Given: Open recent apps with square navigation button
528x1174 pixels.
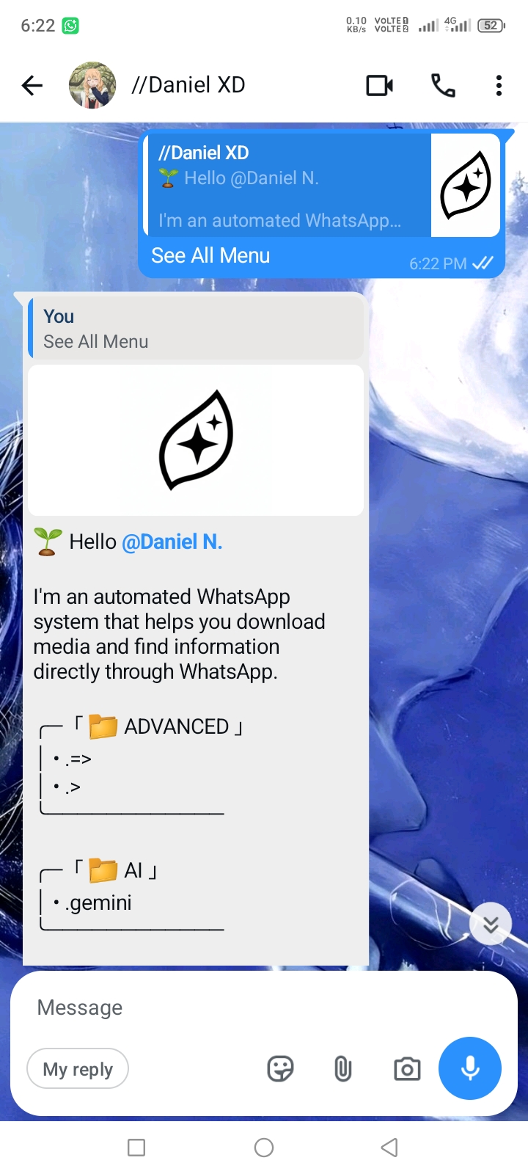Looking at the screenshot, I should click(x=136, y=1148).
